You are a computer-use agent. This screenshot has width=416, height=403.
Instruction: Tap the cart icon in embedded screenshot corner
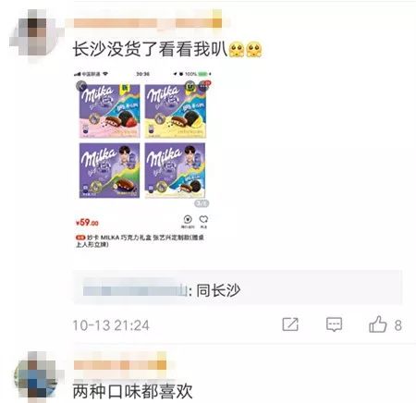pos(204,86)
